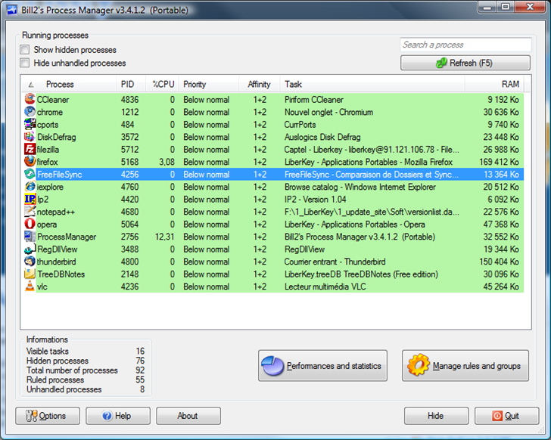Image resolution: width=551 pixels, height=440 pixels.
Task: Open the Options dialog
Action: tap(48, 416)
